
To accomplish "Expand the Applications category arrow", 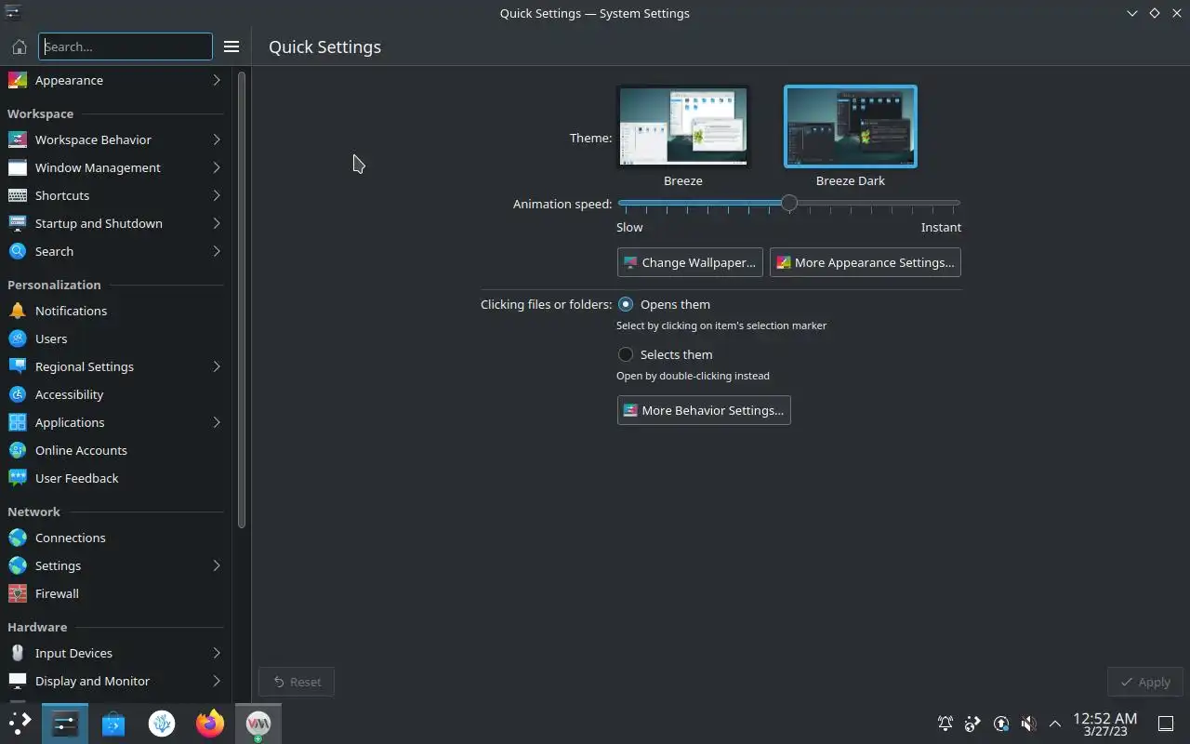I will point(217,422).
